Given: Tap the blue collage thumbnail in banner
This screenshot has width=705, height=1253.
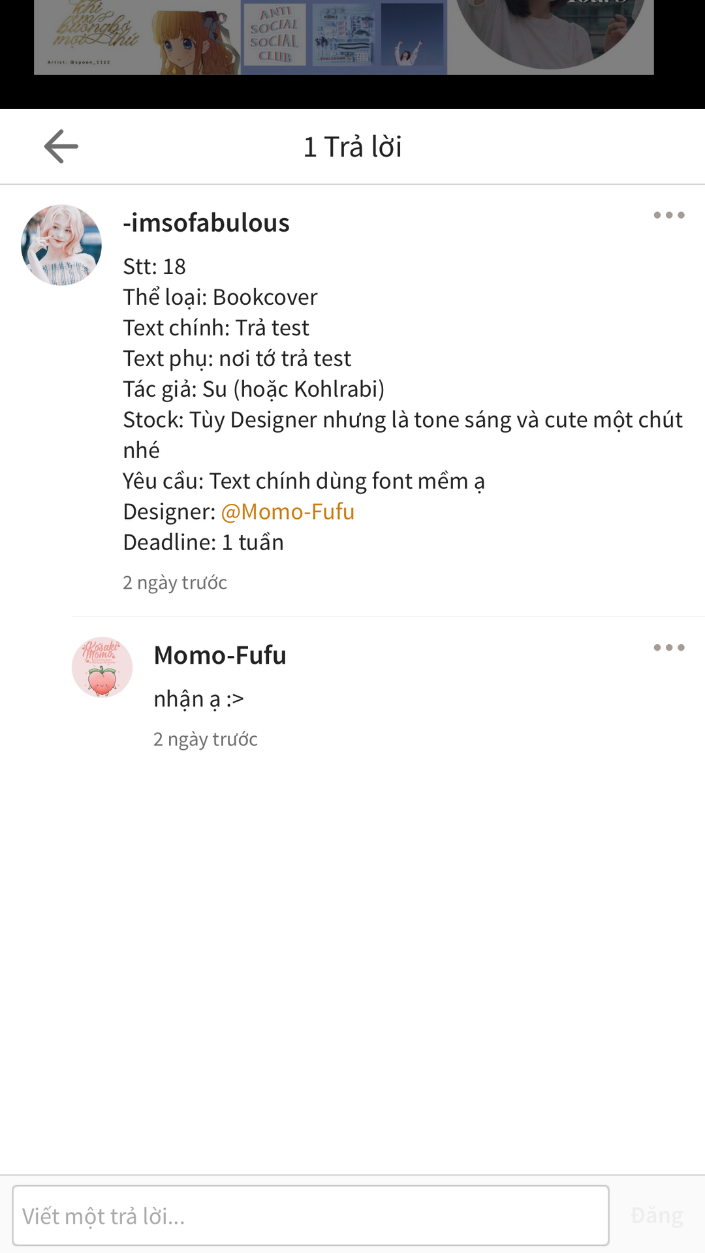Looking at the screenshot, I should pyautogui.click(x=346, y=36).
